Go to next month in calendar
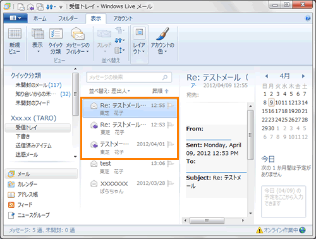The height and width of the screenshot is (239, 316). 303,76
